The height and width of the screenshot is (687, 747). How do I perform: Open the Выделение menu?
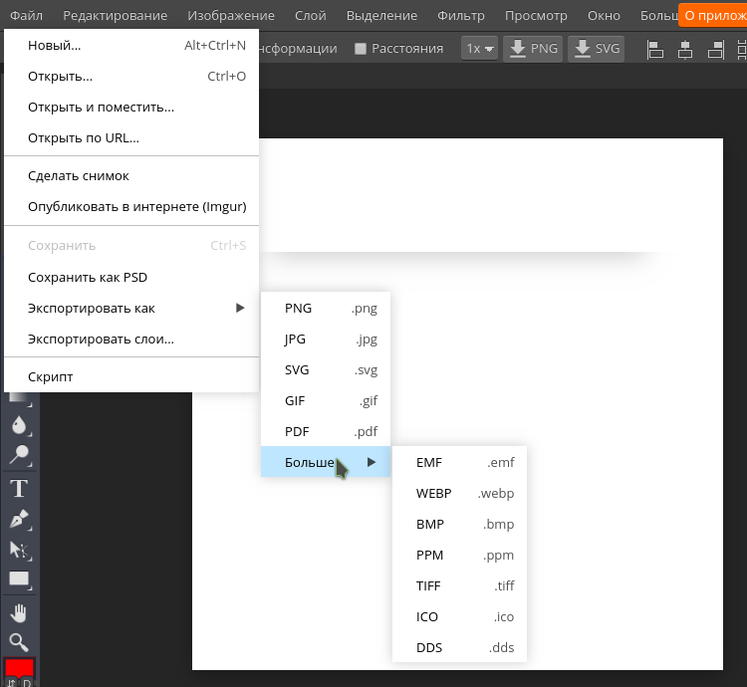(x=381, y=16)
